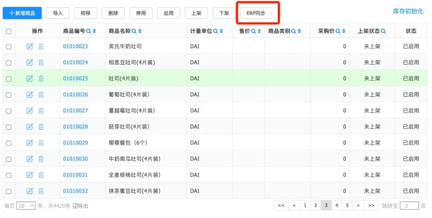Tick checkbox of highlighted row 01010025
The image size is (432, 218).
click(x=8, y=79)
